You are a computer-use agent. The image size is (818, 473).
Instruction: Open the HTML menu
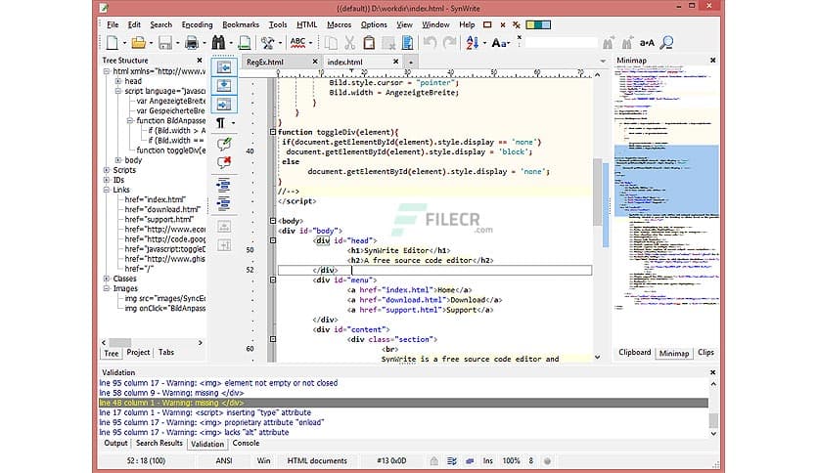[307, 24]
